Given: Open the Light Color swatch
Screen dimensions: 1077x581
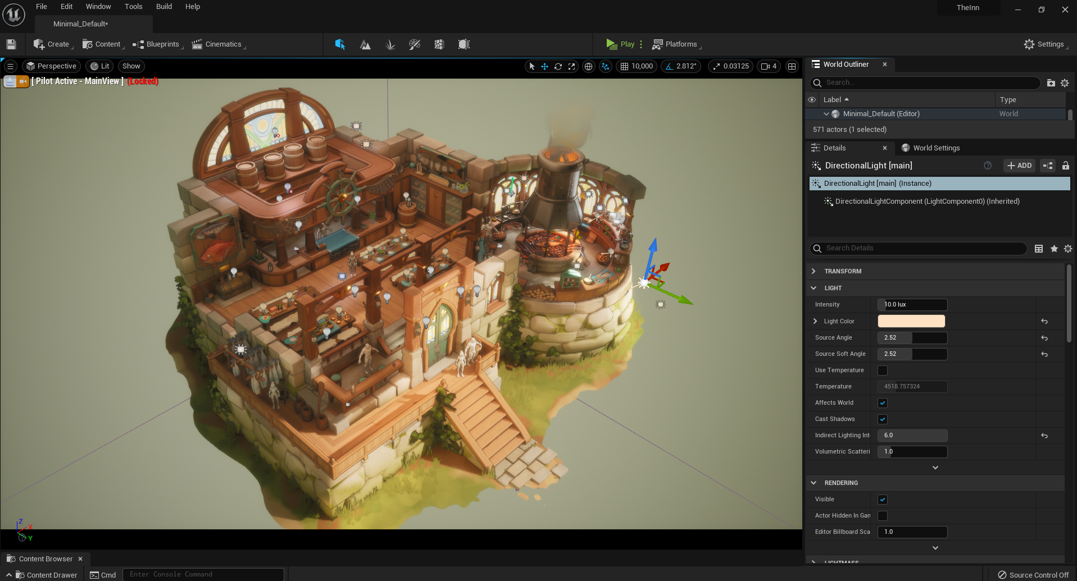Looking at the screenshot, I should 911,321.
